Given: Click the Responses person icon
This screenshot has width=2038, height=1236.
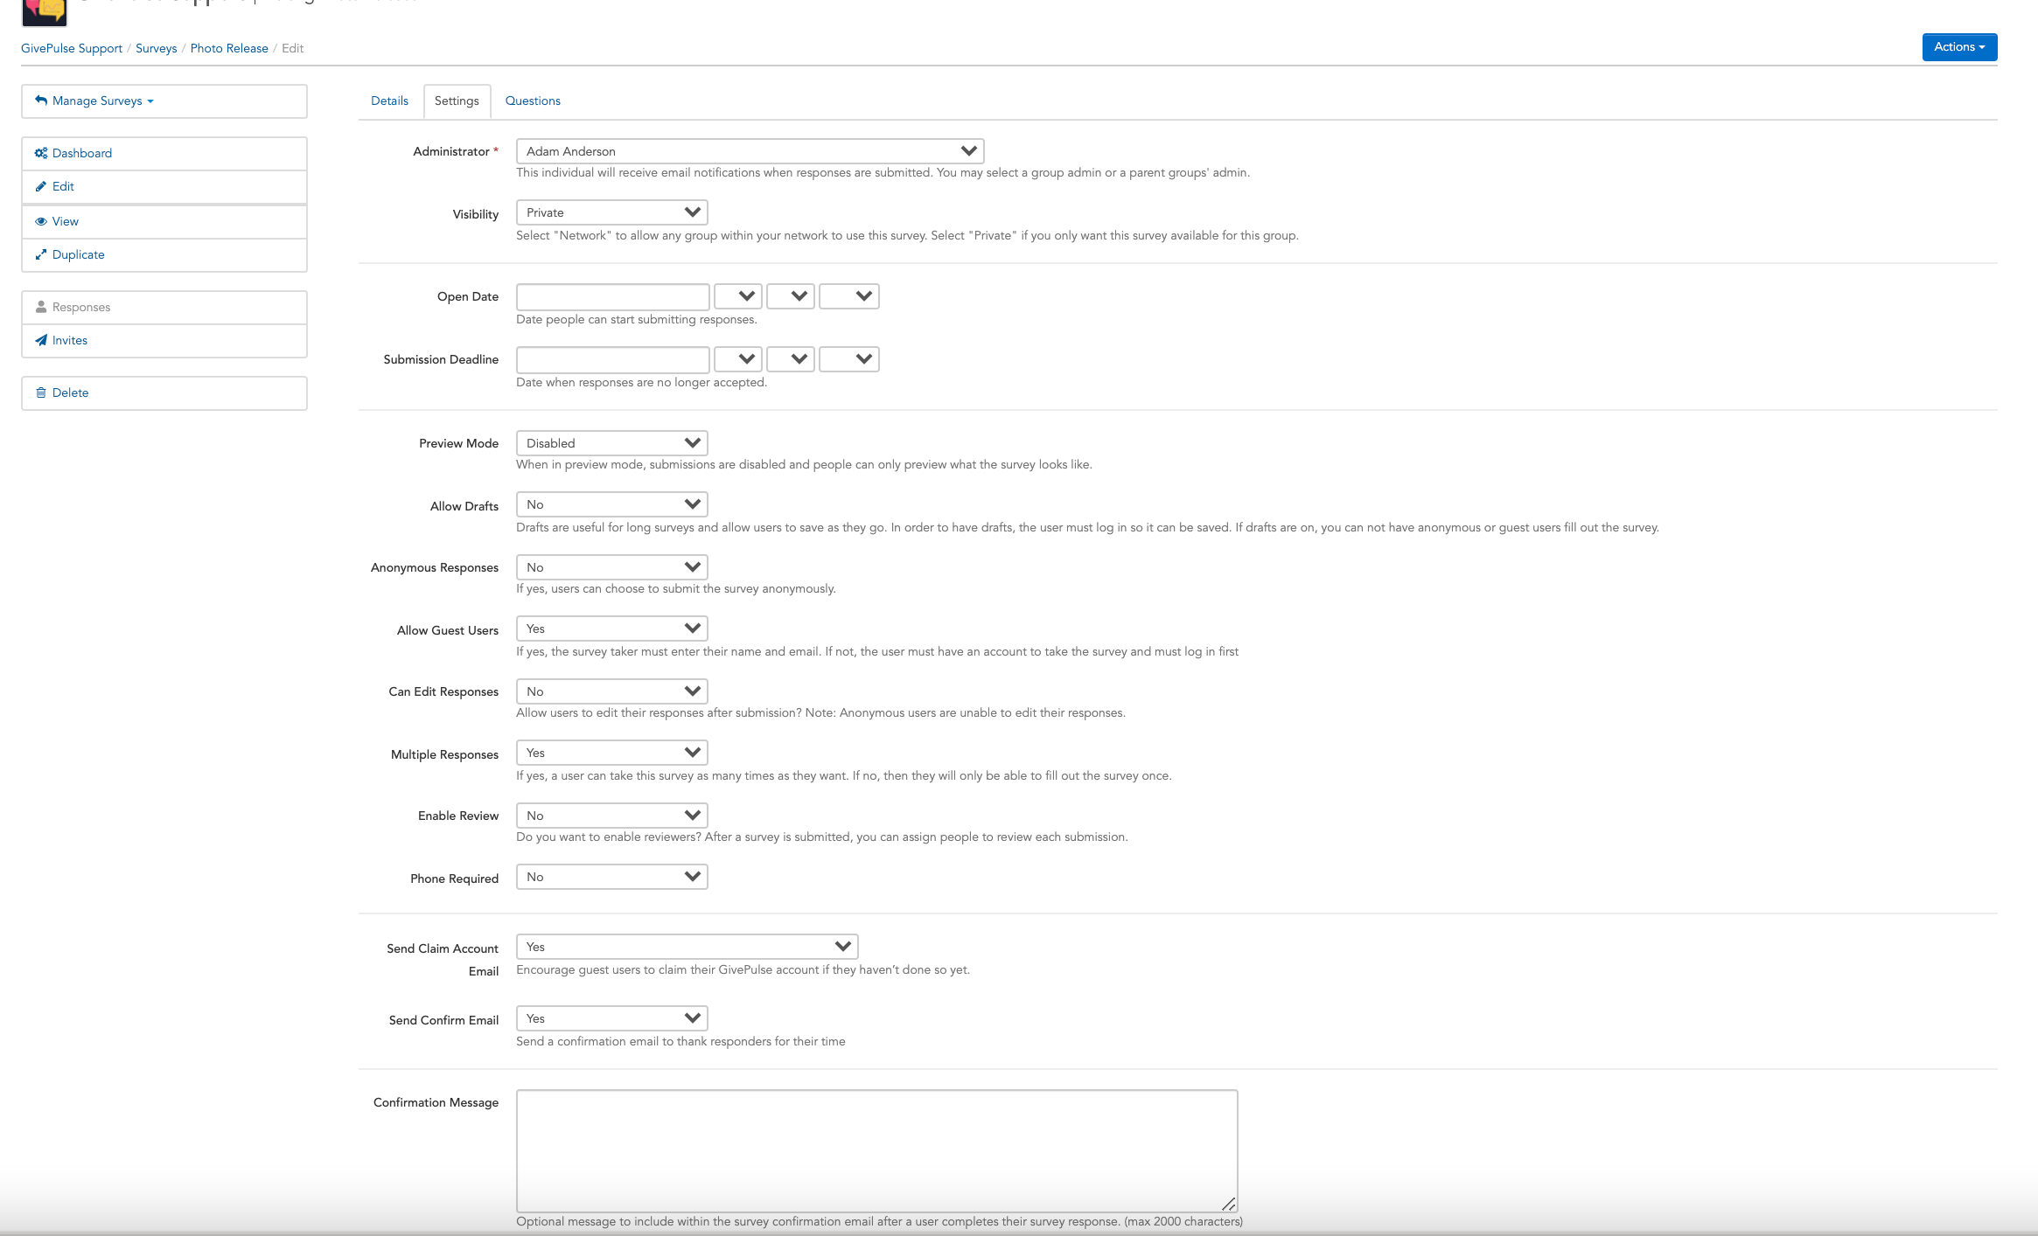Looking at the screenshot, I should [41, 307].
